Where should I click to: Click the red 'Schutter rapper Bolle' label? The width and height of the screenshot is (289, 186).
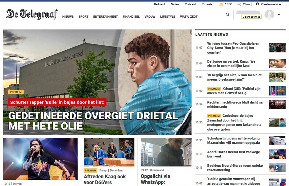point(57,102)
